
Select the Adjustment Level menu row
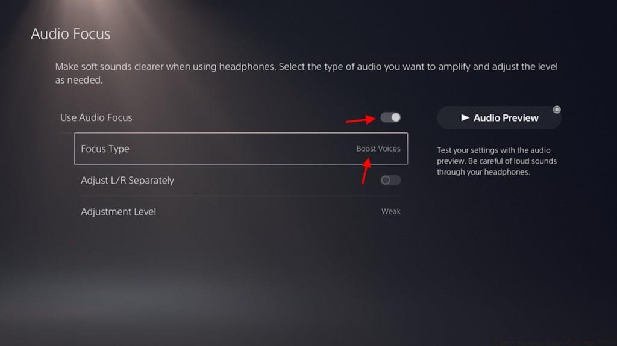click(x=241, y=212)
